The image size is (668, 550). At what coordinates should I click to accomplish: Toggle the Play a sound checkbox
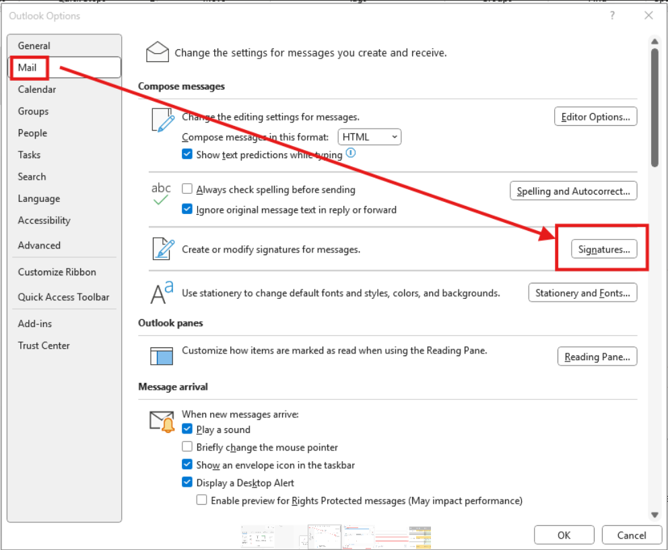187,429
